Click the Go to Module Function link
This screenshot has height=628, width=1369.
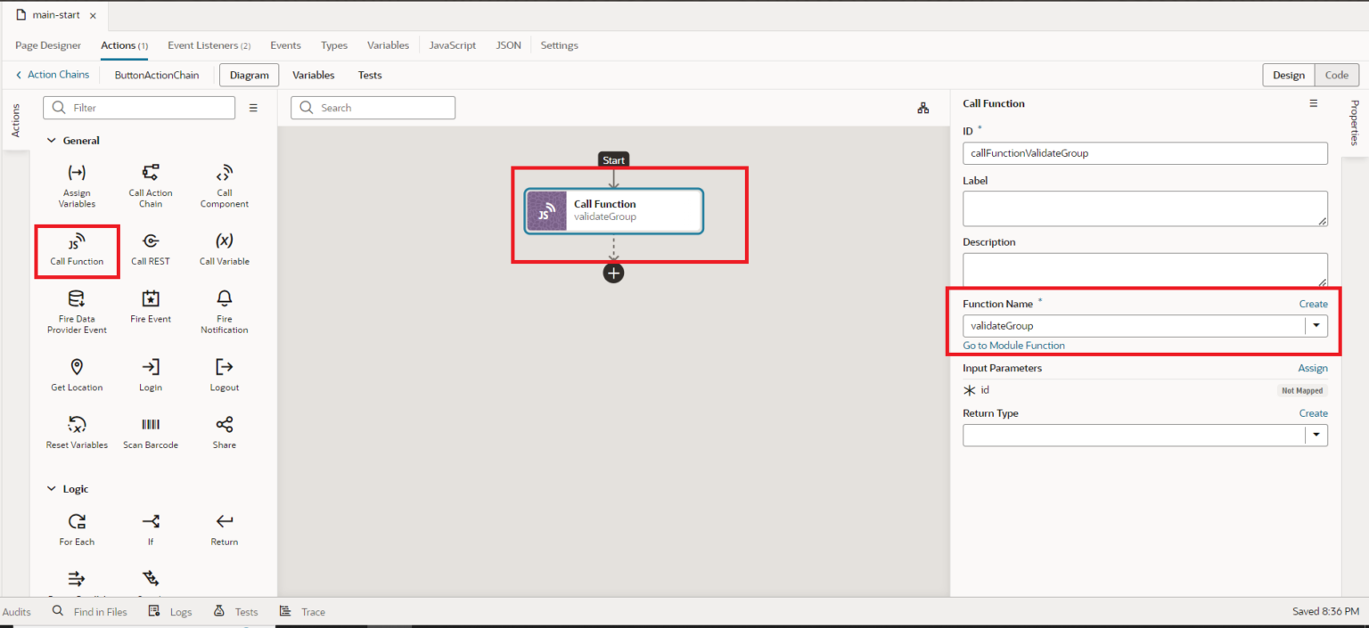[1014, 346]
